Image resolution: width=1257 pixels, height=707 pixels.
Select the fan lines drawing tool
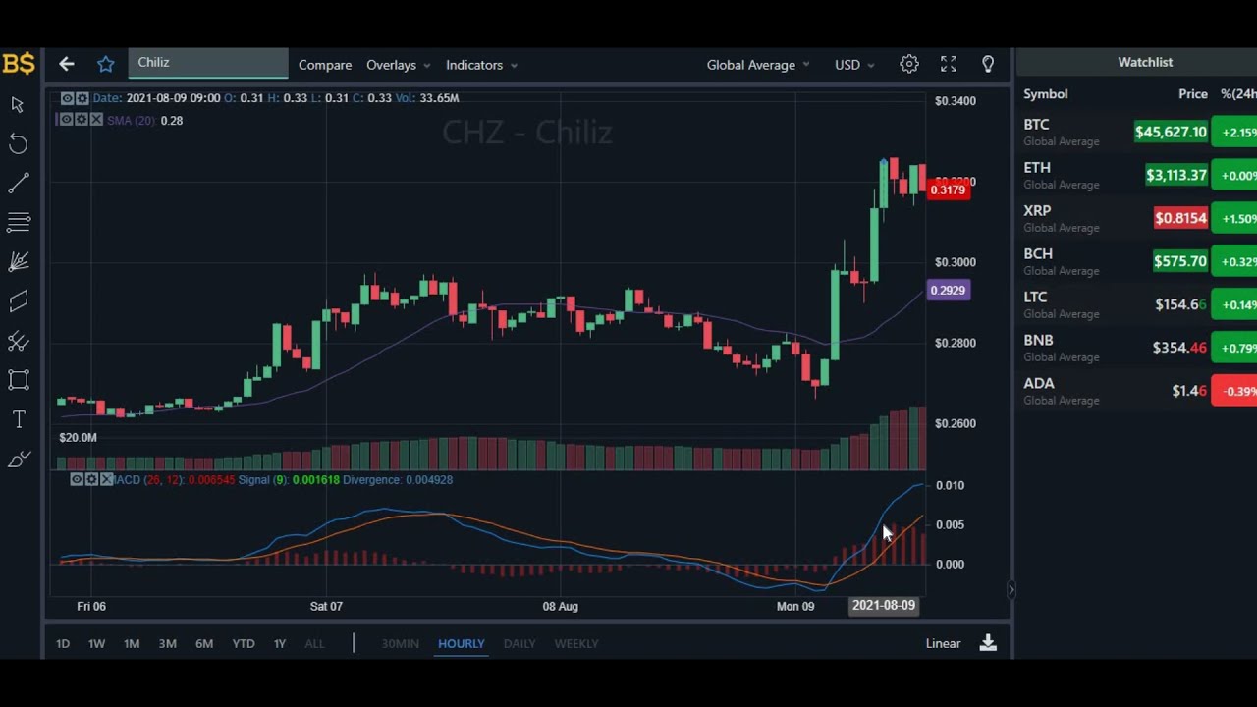click(18, 262)
